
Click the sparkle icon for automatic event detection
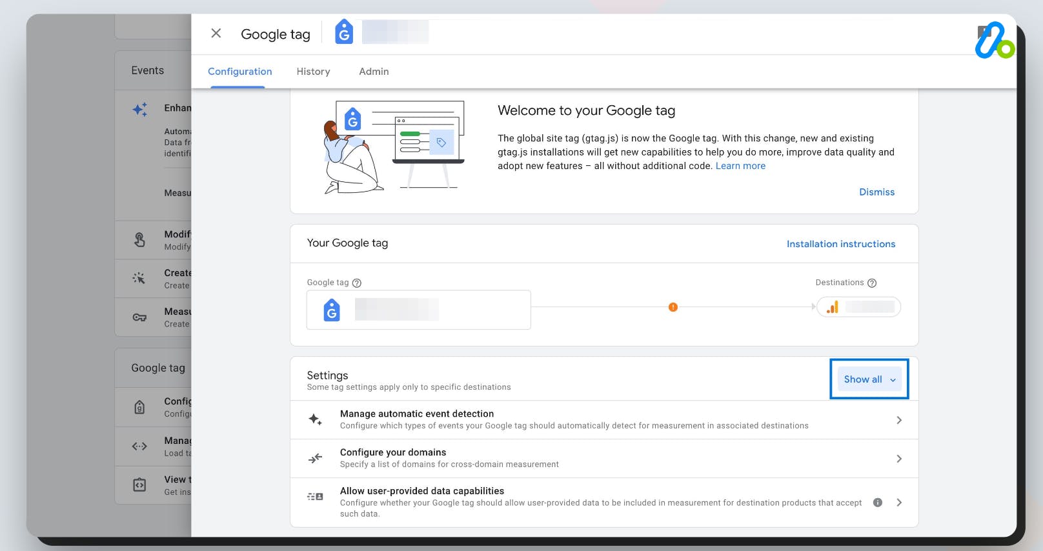[315, 419]
